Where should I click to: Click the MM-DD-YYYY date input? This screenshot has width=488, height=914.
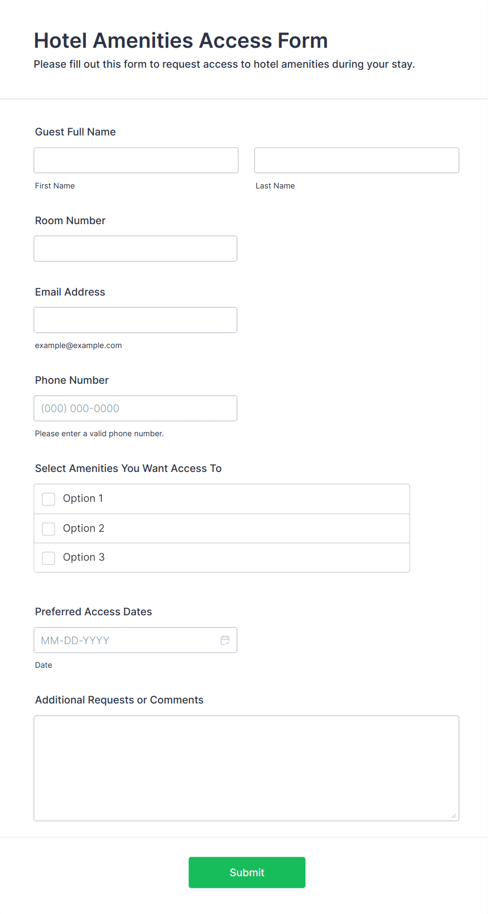(x=126, y=640)
